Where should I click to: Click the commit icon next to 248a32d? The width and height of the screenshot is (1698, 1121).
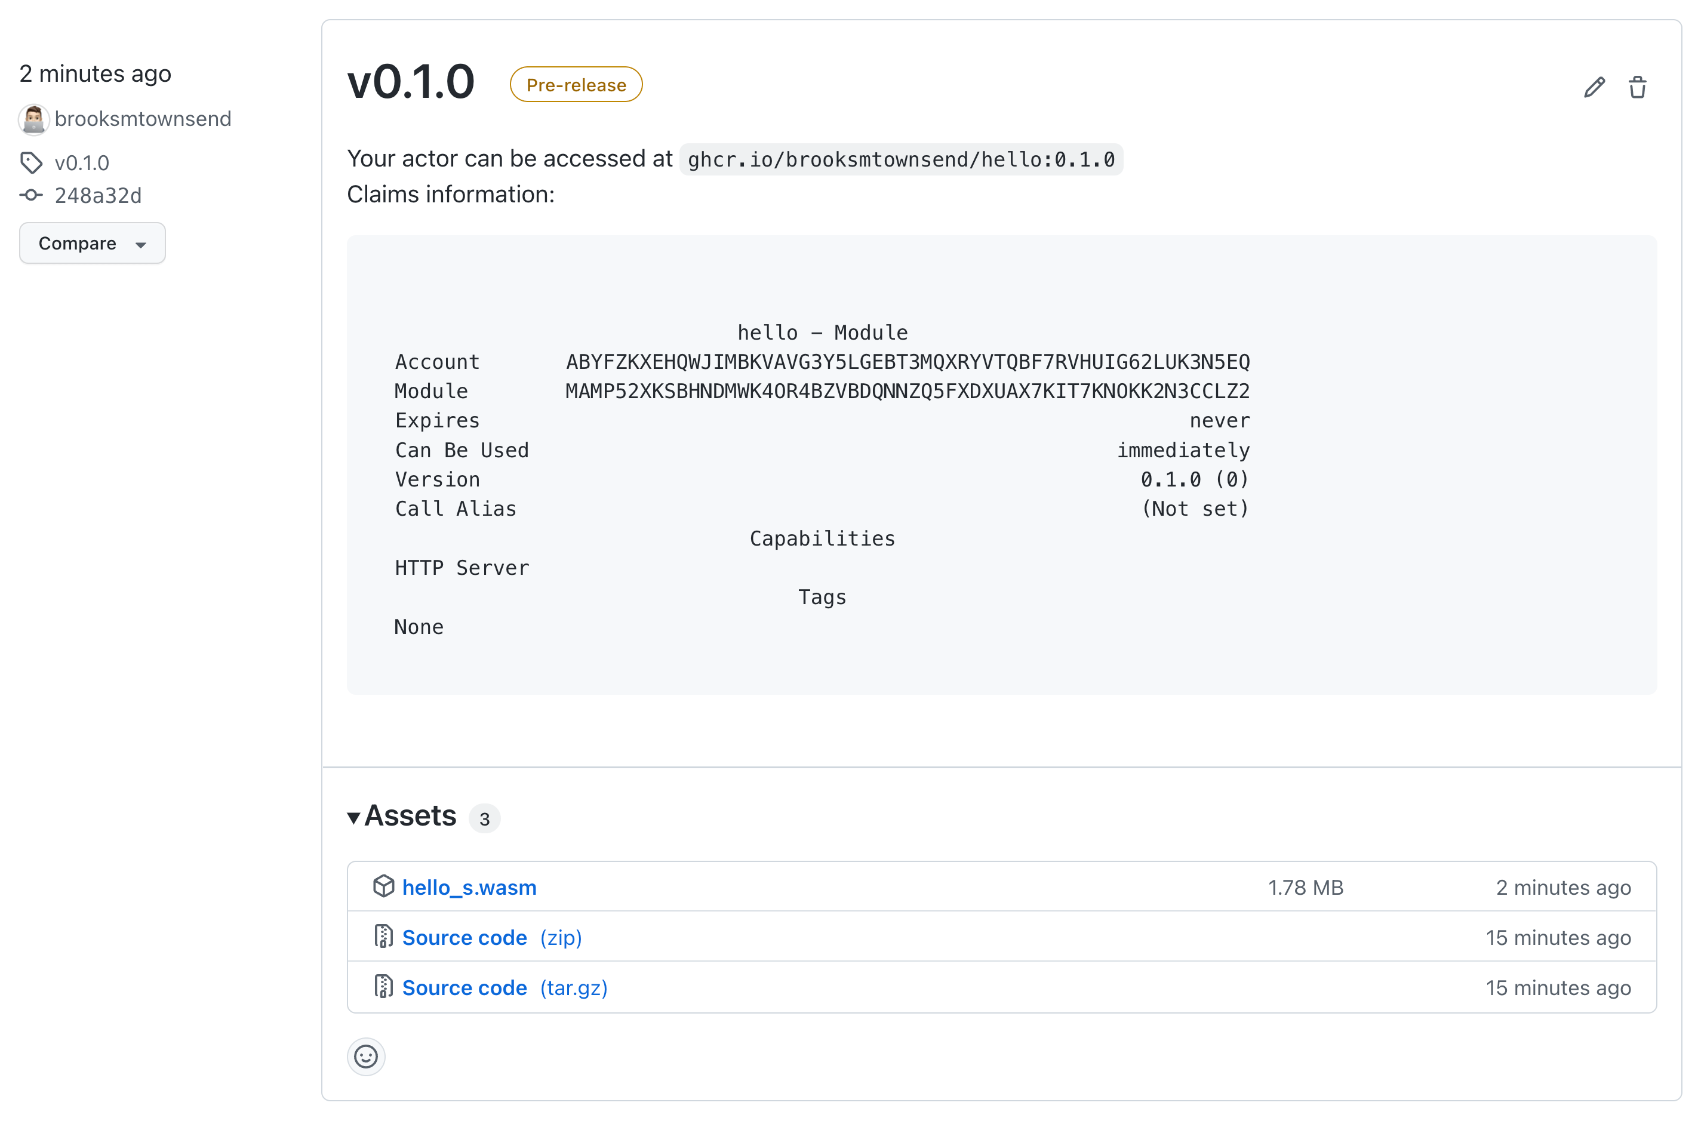[x=32, y=195]
